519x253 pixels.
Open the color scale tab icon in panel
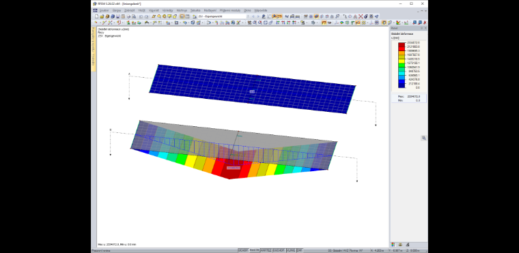[393, 245]
